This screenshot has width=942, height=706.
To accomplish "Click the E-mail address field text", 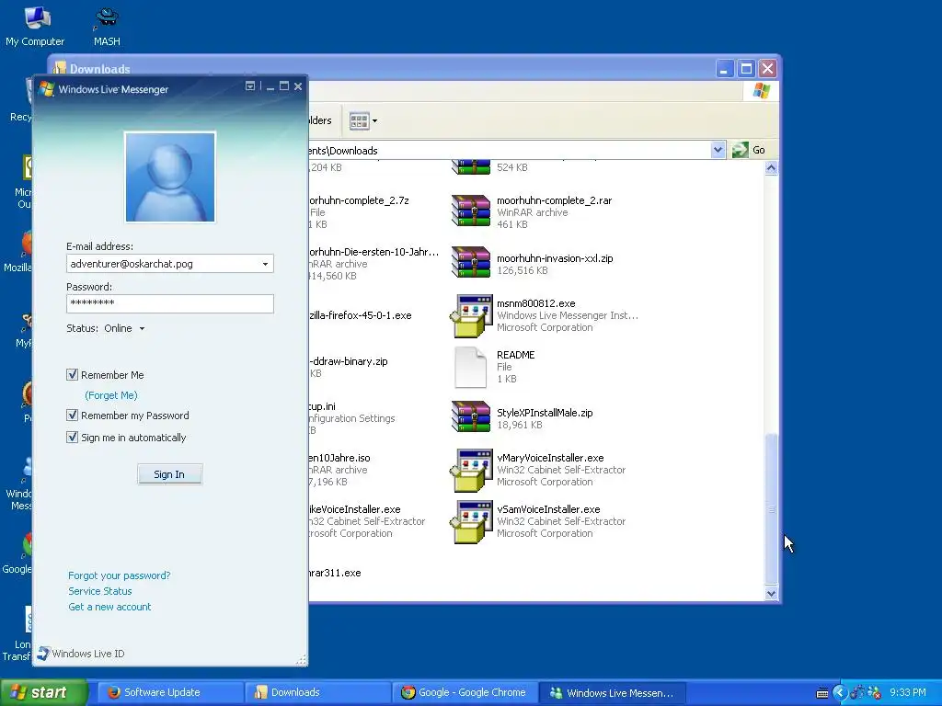I will tap(132, 264).
